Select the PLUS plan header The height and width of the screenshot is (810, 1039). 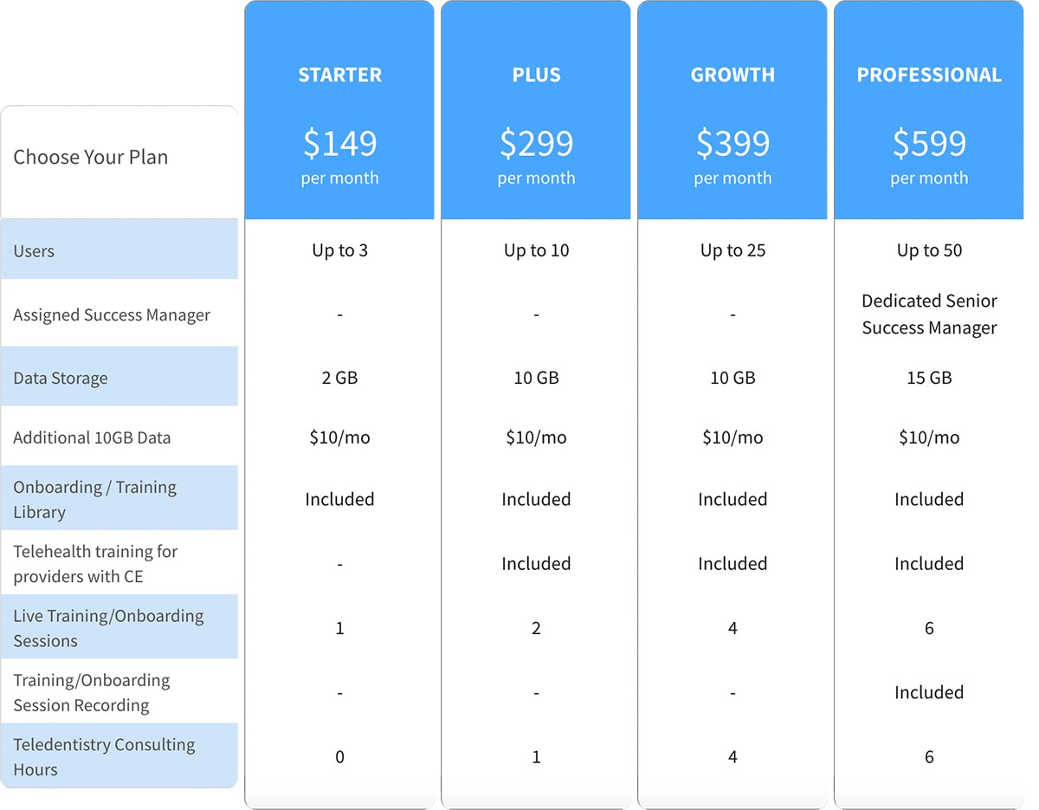click(536, 75)
